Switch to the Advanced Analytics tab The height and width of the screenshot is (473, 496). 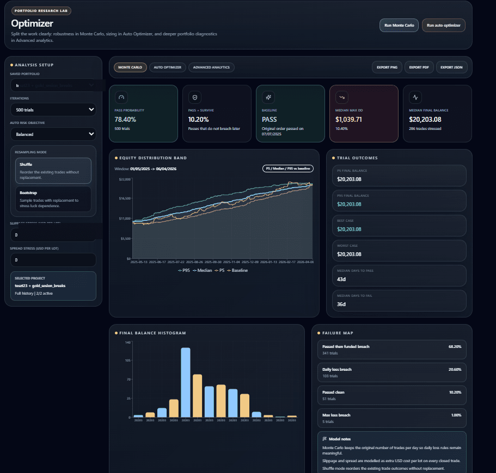[x=211, y=67]
